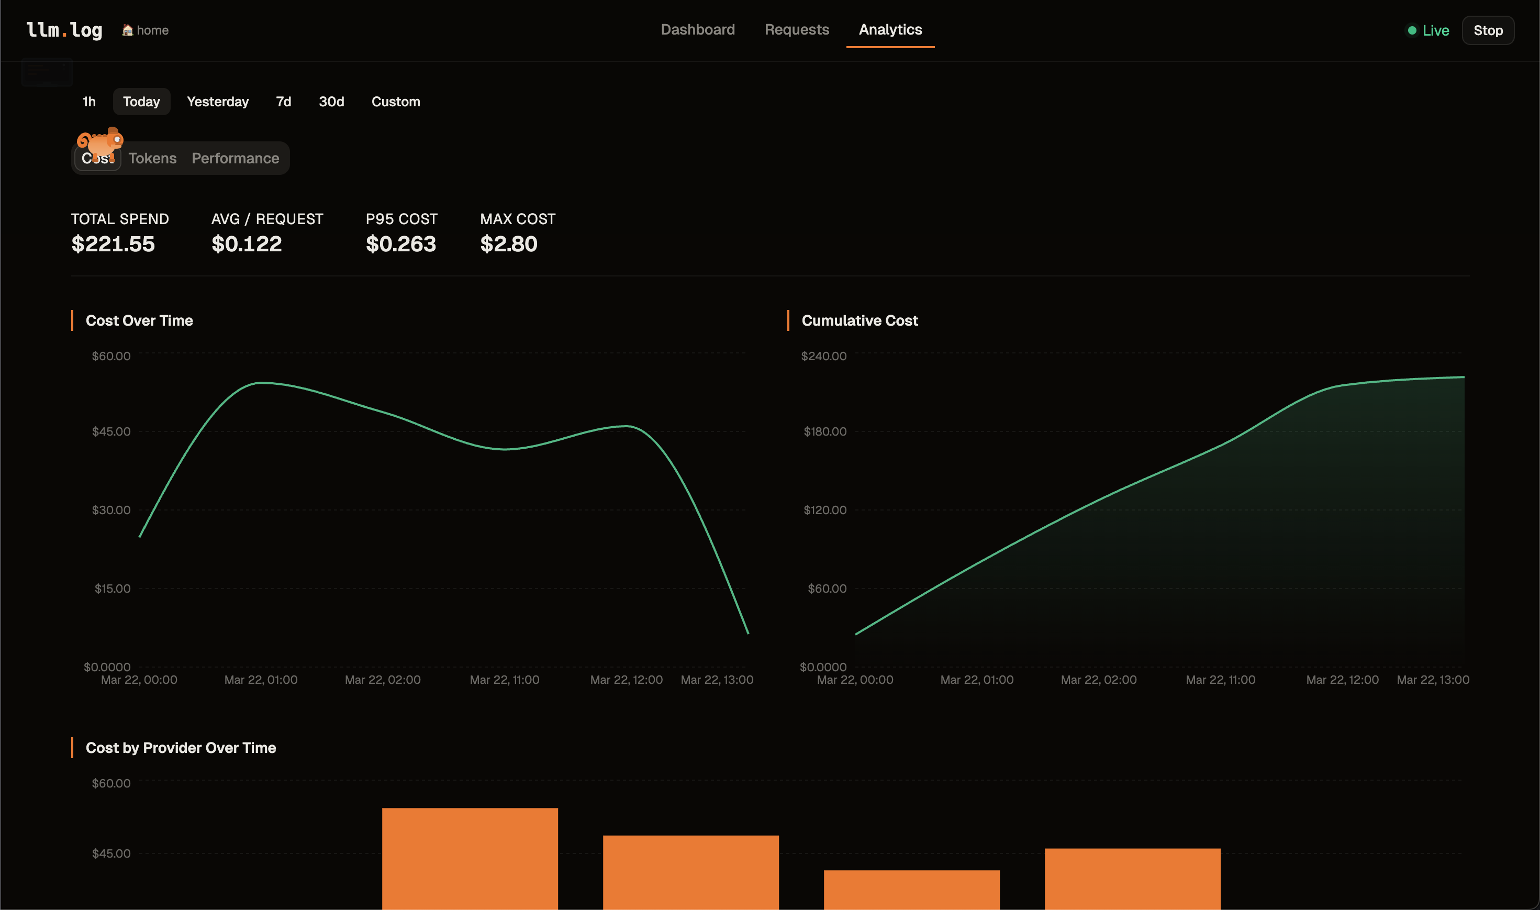Select the Yesterday time range
The width and height of the screenshot is (1540, 910).
(x=218, y=101)
